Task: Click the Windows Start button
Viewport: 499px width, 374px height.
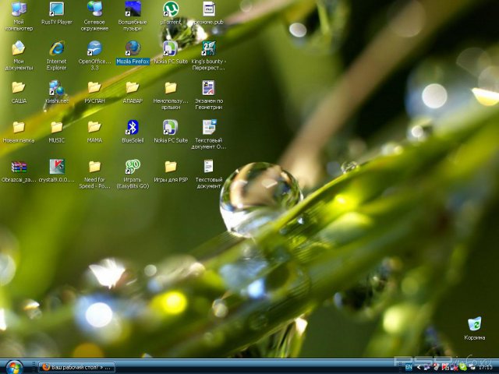Action: (14, 366)
